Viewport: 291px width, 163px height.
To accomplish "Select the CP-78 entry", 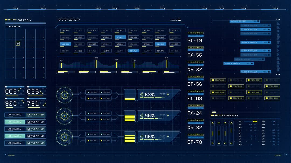I will click(195, 142).
